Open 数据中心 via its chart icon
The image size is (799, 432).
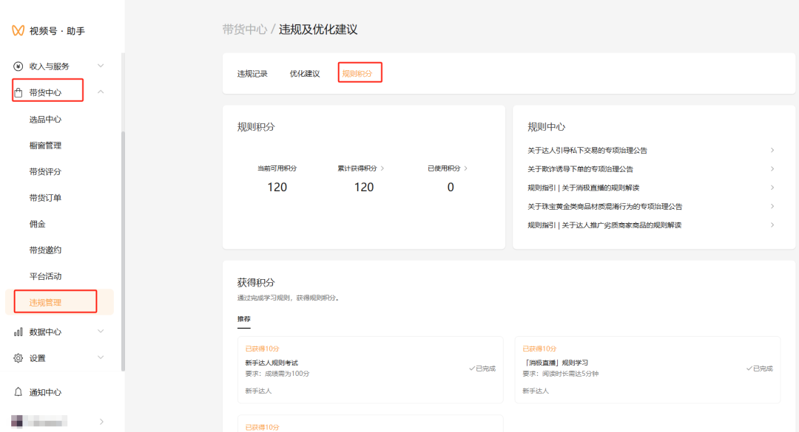(17, 332)
